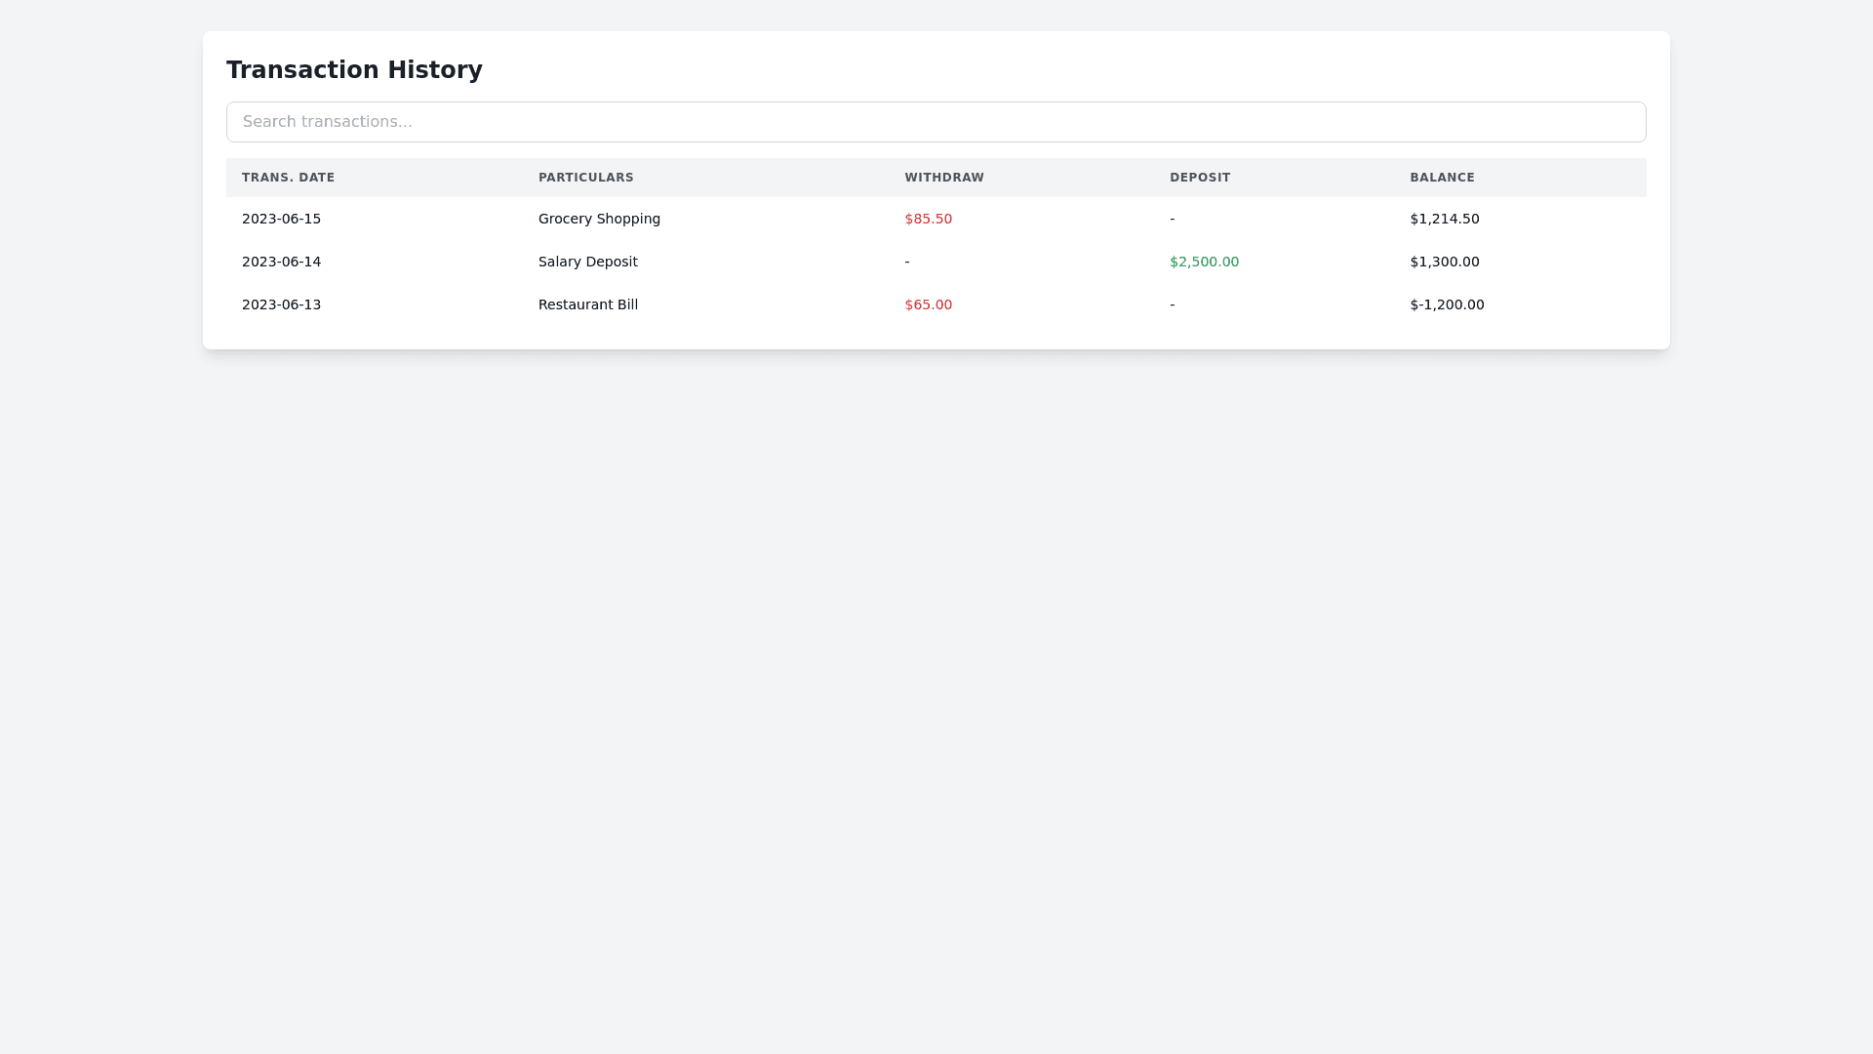Click the $-1,200.00 negative balance
The width and height of the screenshot is (1873, 1054).
pos(1447,304)
